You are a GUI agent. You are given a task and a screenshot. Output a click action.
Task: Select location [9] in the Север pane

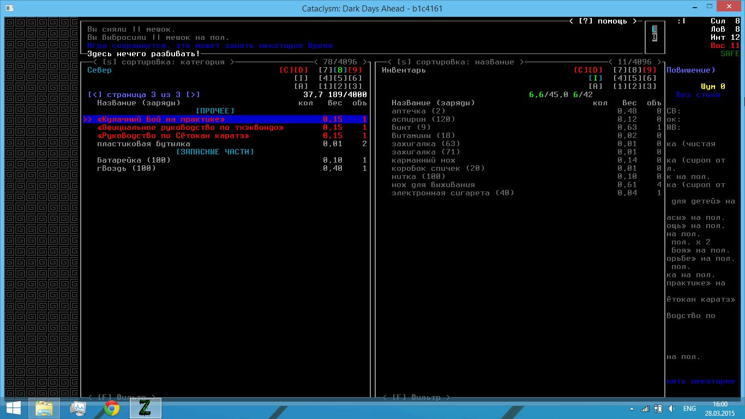(355, 70)
